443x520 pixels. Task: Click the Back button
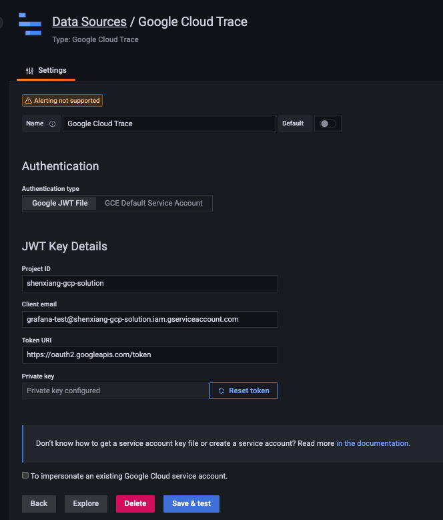[x=39, y=503]
